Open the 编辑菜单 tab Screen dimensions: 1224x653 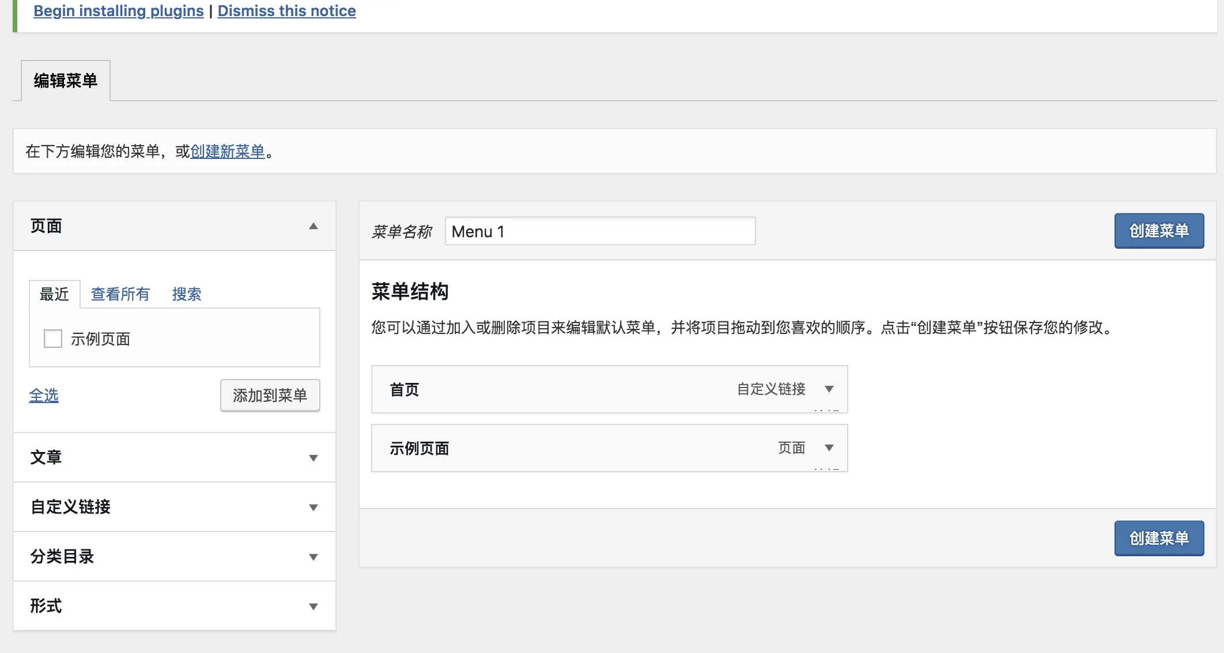click(66, 81)
